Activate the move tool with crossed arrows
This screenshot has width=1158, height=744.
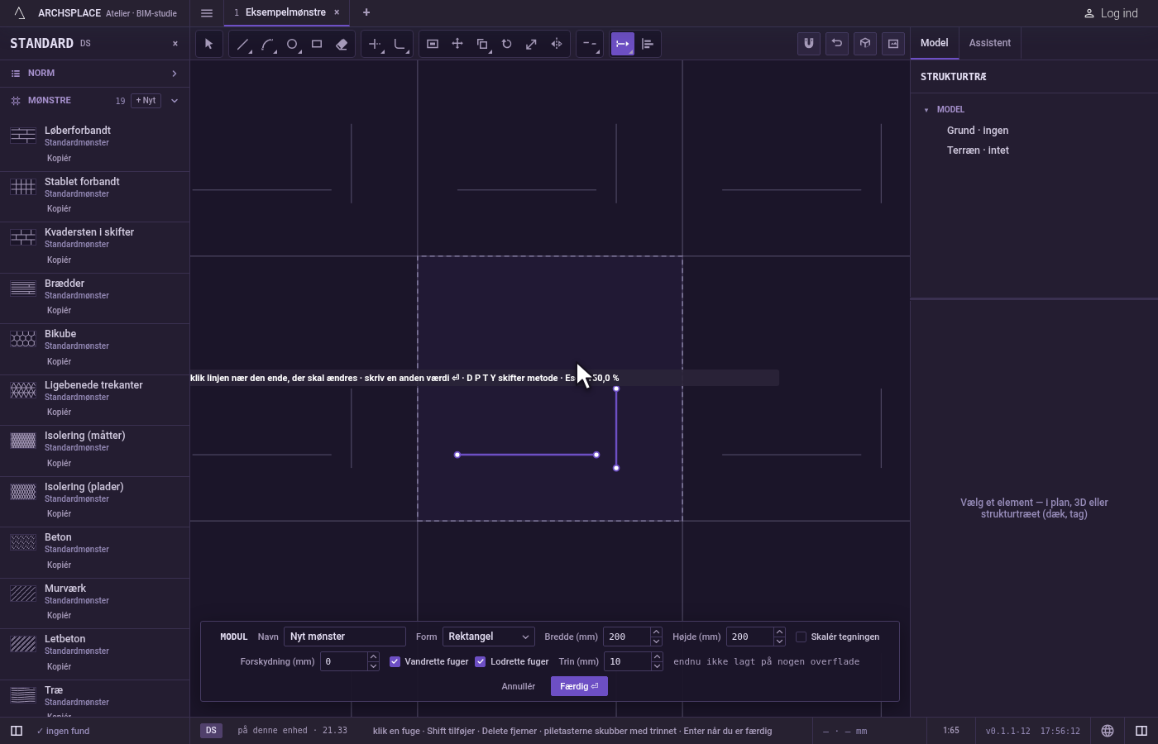click(457, 44)
